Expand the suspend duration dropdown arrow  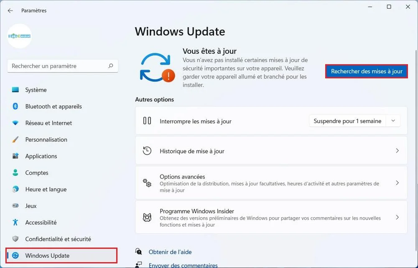click(393, 121)
